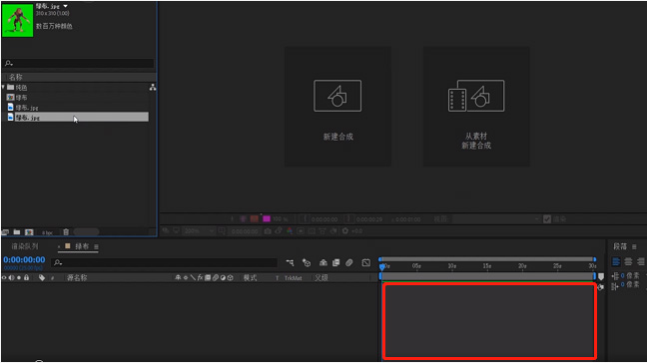Viewport: 647px width, 363px height.
Task: Click the time navigator bar above ruler
Action: (x=487, y=259)
